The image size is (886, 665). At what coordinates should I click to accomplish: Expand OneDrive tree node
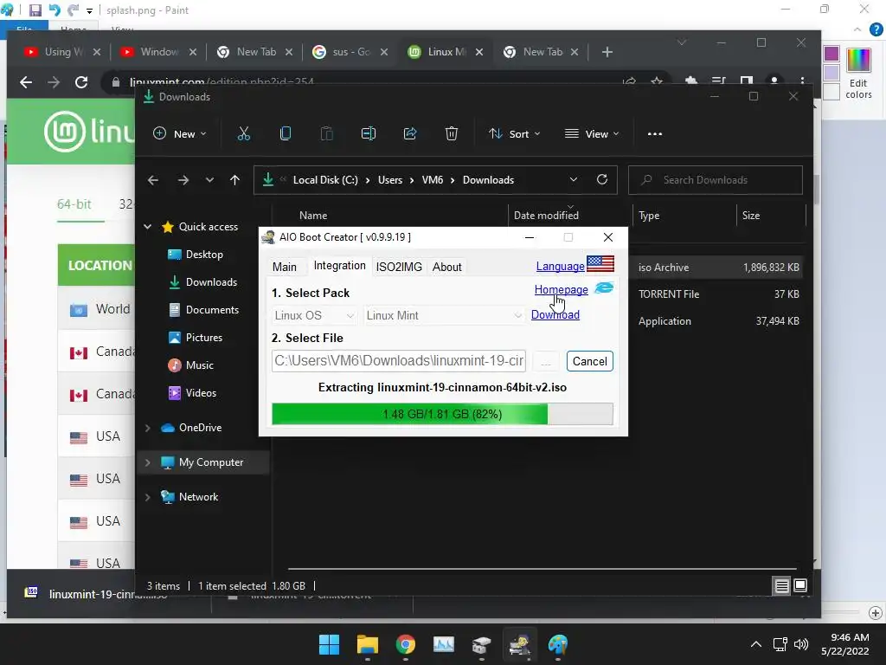(x=147, y=428)
